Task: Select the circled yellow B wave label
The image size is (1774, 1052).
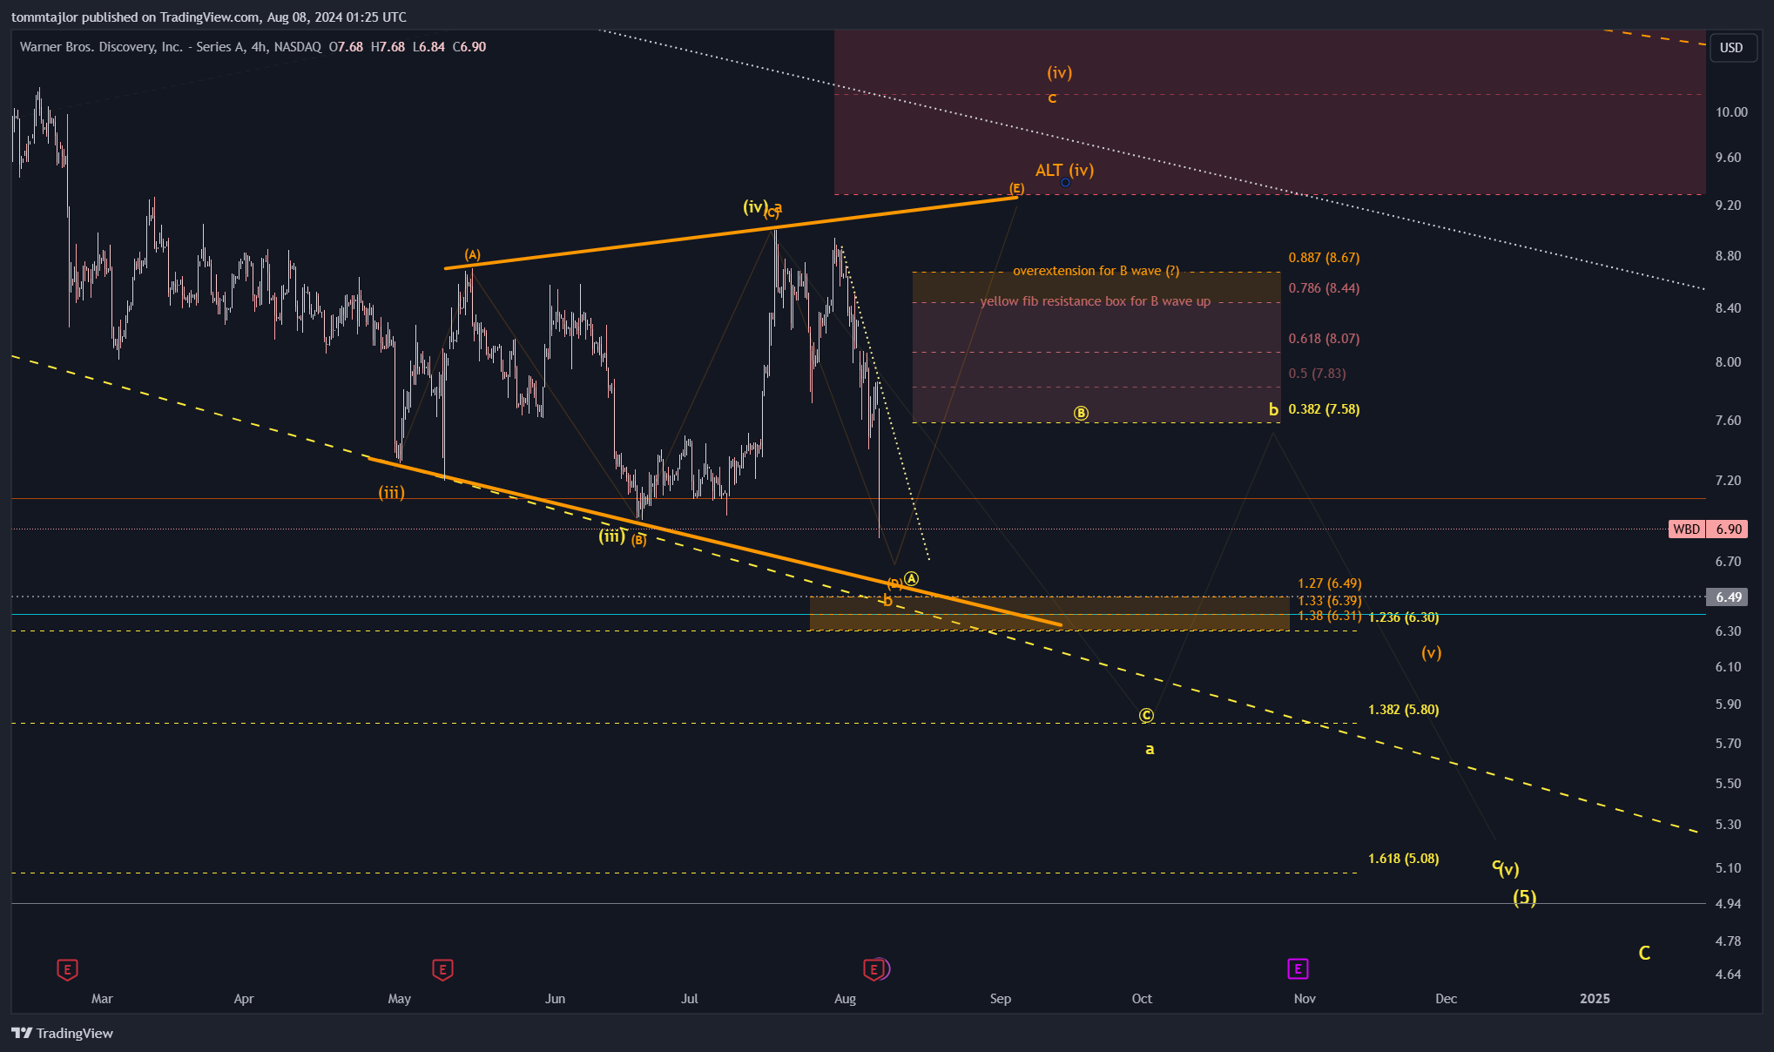Action: [1081, 413]
